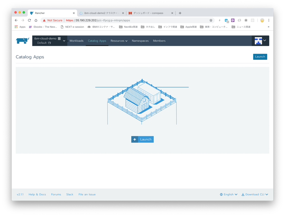Open the Members tab
This screenshot has height=216, width=285.
click(159, 41)
